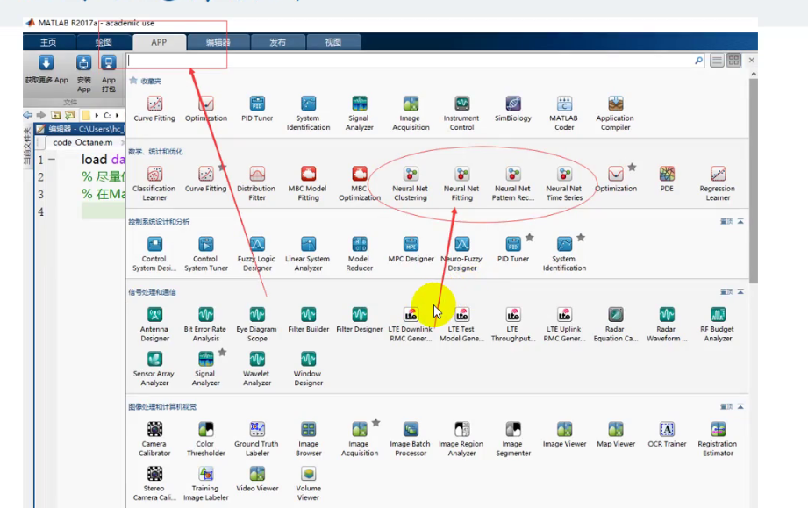Collapse the 控制系统设计和分析 section
The height and width of the screenshot is (508, 808).
[x=740, y=222]
